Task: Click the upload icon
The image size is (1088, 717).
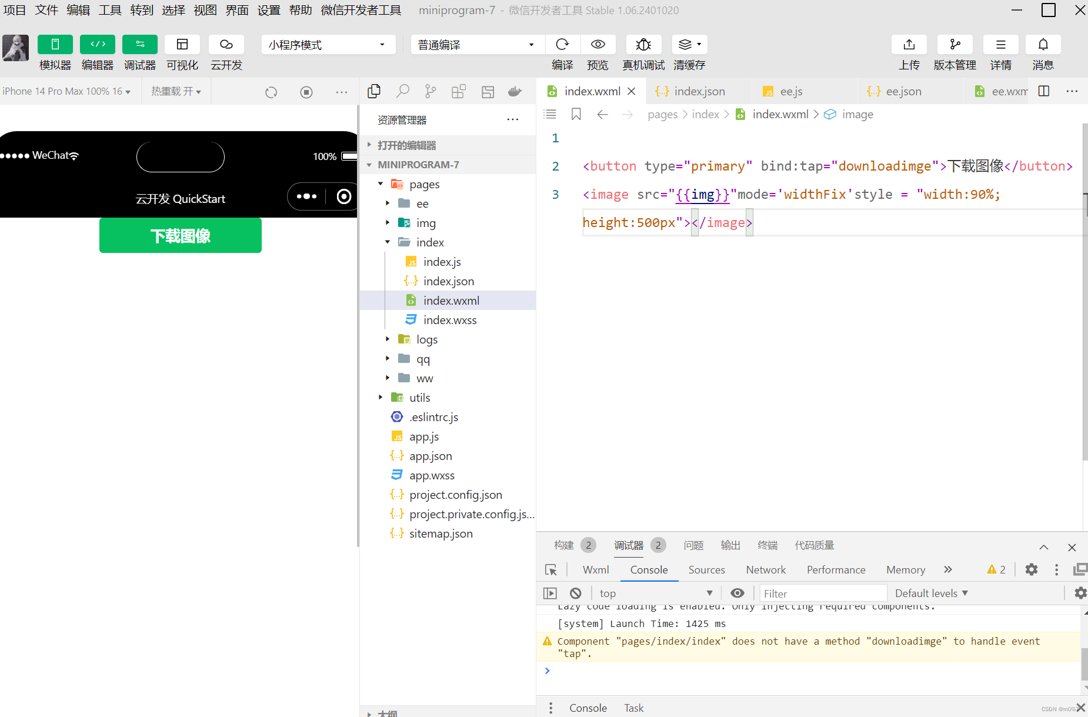Action: [x=909, y=45]
